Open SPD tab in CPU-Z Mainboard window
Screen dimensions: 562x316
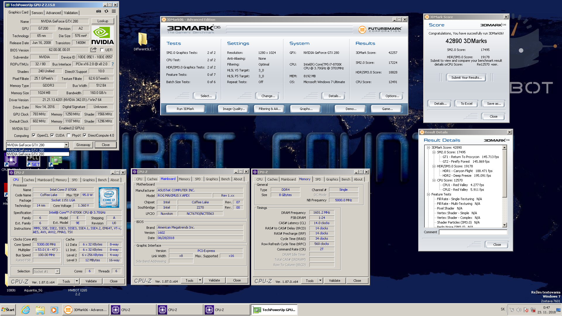[198, 179]
